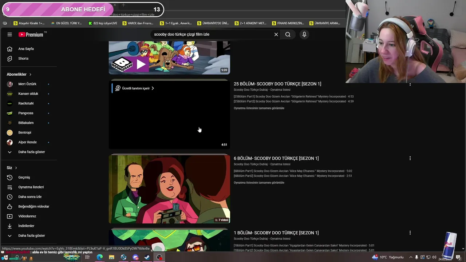
Task: Open the 6 BÖLÜM playlist thumbnail
Action: [169, 189]
